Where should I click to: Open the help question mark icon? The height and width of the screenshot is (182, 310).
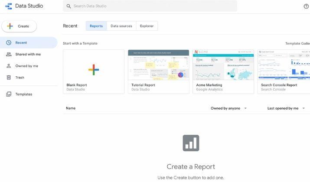click(x=306, y=6)
